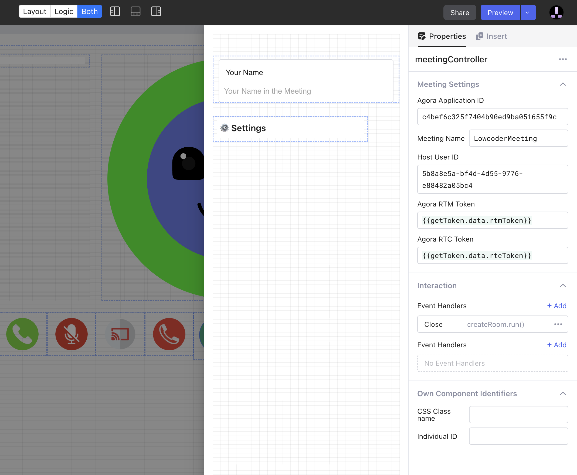Open meetingController more options menu

(562, 59)
